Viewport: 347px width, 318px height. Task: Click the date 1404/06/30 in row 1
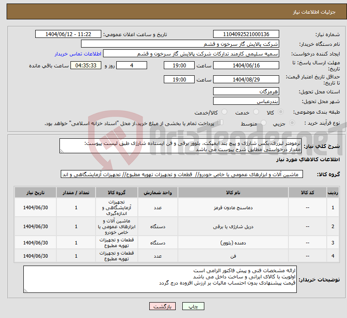(x=35, y=207)
